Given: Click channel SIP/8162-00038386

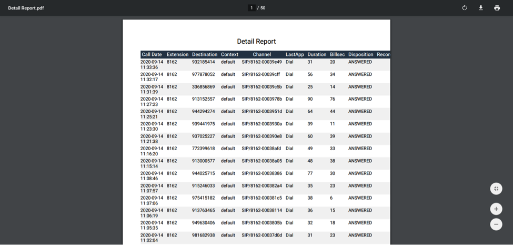Looking at the screenshot, I should point(261,173).
